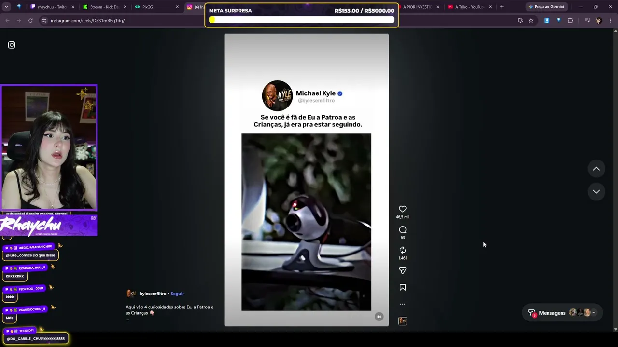Expand the reel caption ellipsis
Viewport: 618px width, 347px height.
point(127,319)
